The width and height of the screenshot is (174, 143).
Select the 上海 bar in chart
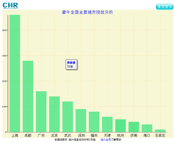tap(15, 74)
